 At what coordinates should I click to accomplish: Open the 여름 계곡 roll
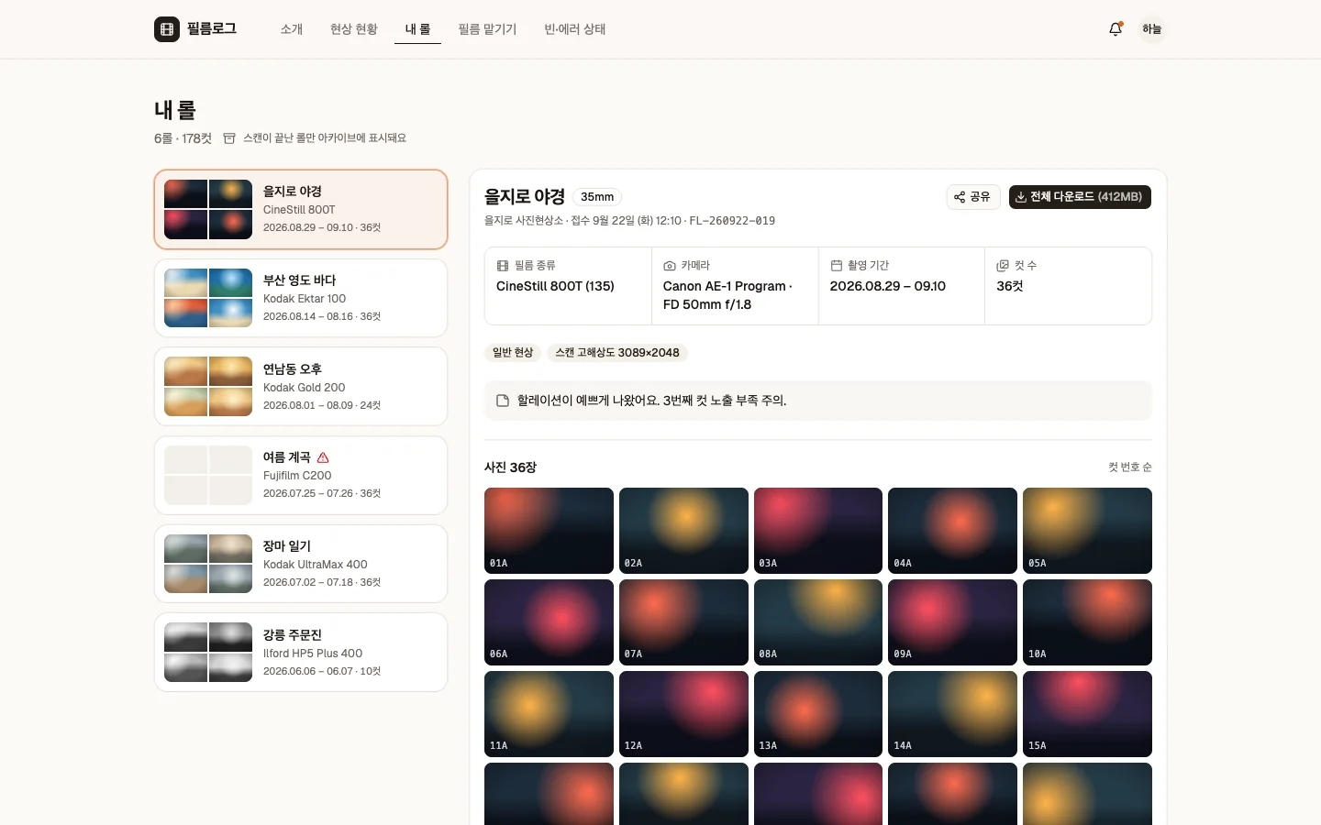pos(301,475)
